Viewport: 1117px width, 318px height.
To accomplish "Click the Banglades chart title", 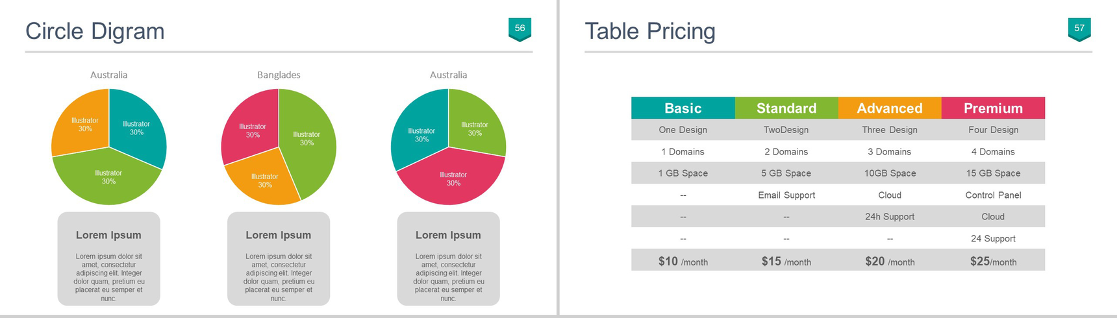I will pyautogui.click(x=279, y=75).
